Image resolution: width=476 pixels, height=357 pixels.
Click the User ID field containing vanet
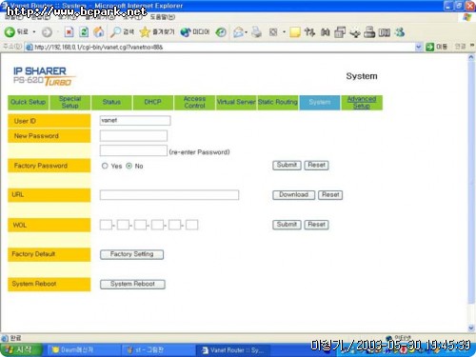tap(135, 121)
